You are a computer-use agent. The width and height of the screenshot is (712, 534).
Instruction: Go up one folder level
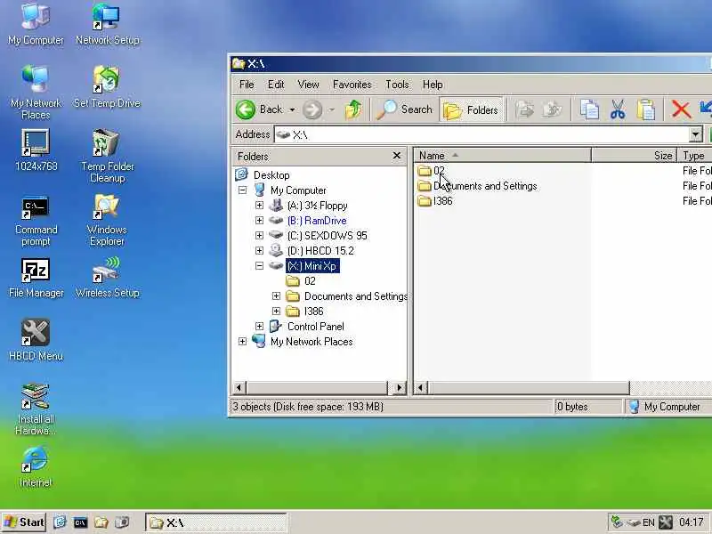353,109
